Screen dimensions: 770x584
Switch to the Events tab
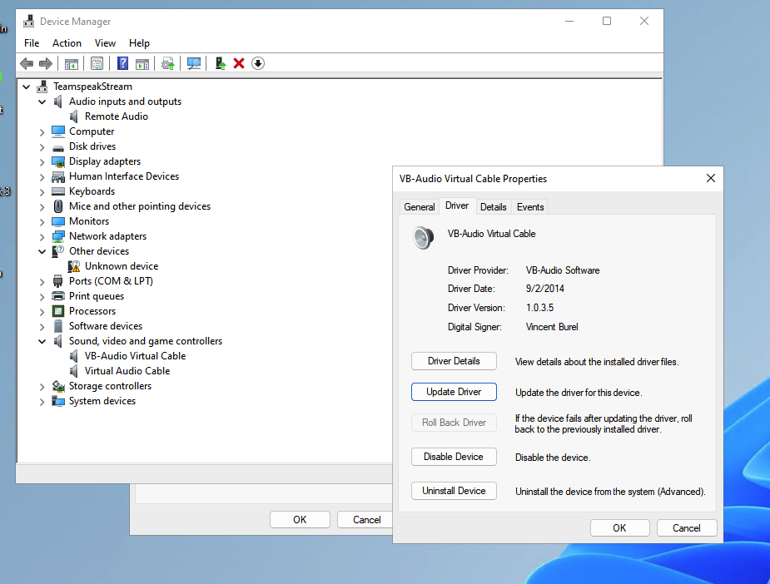click(x=530, y=207)
